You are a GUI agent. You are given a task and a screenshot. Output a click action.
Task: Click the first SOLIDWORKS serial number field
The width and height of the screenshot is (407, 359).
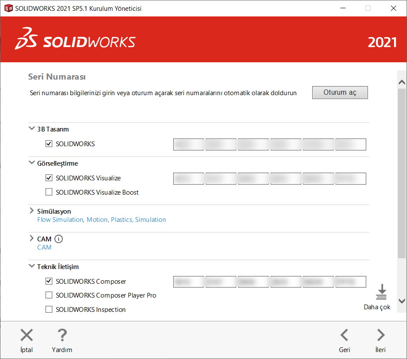click(188, 144)
